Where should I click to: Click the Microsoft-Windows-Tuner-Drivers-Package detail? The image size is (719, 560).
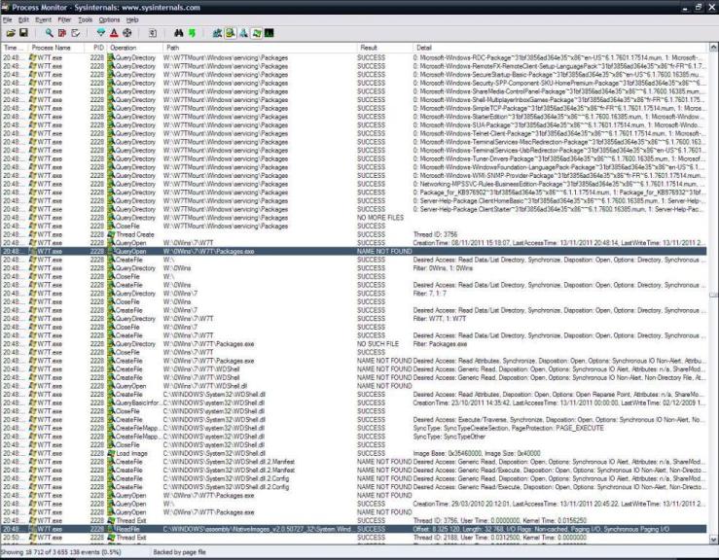(x=558, y=159)
